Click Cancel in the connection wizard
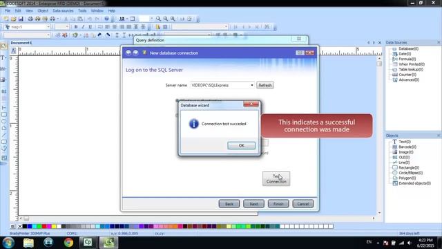The width and height of the screenshot is (442, 249). (x=303, y=204)
